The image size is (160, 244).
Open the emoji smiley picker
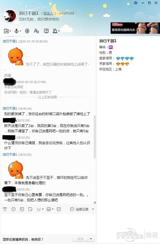[13, 209]
